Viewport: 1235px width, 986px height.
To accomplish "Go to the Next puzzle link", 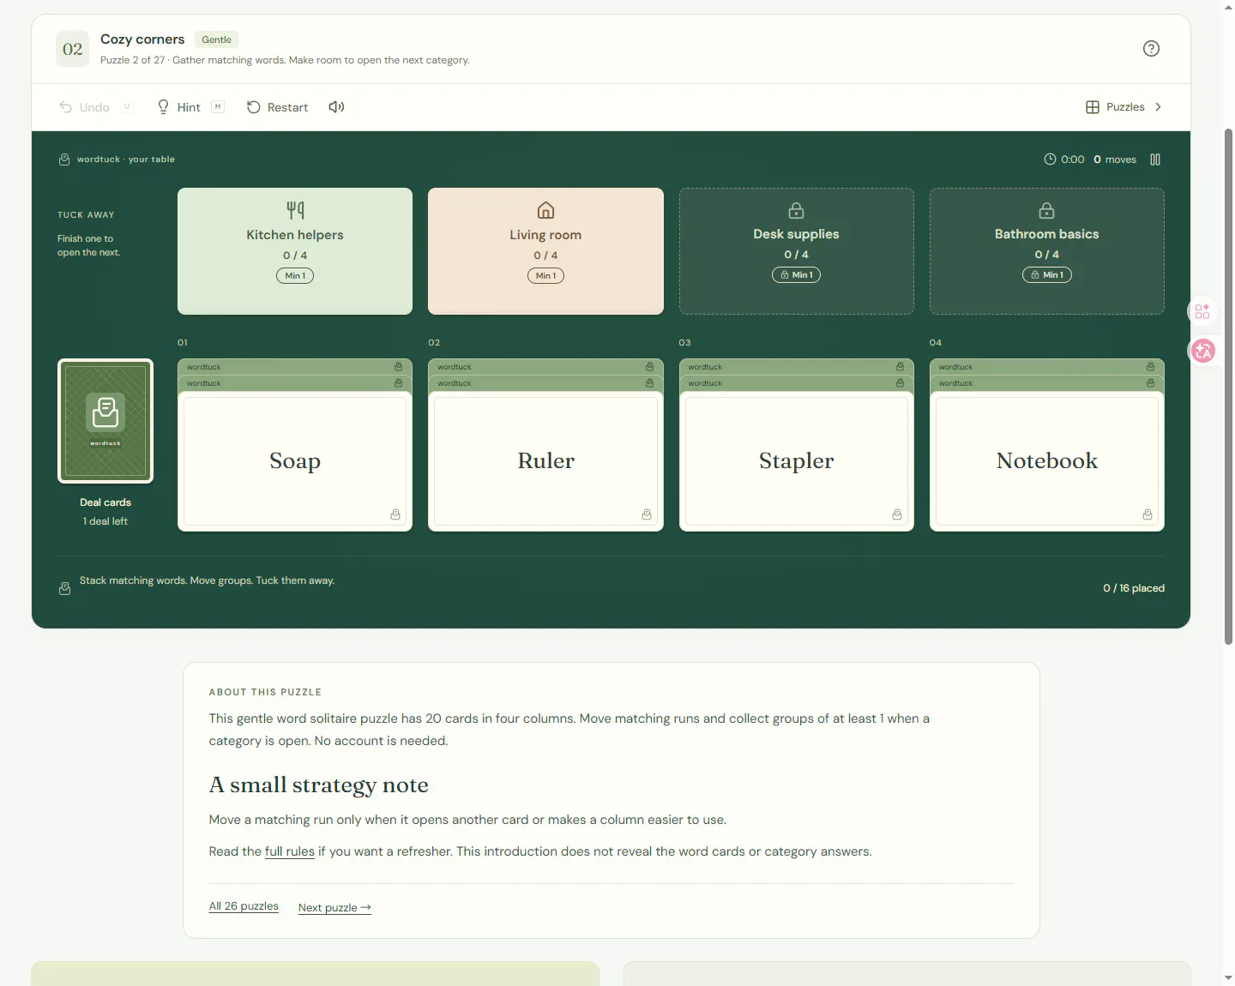I will tap(334, 907).
